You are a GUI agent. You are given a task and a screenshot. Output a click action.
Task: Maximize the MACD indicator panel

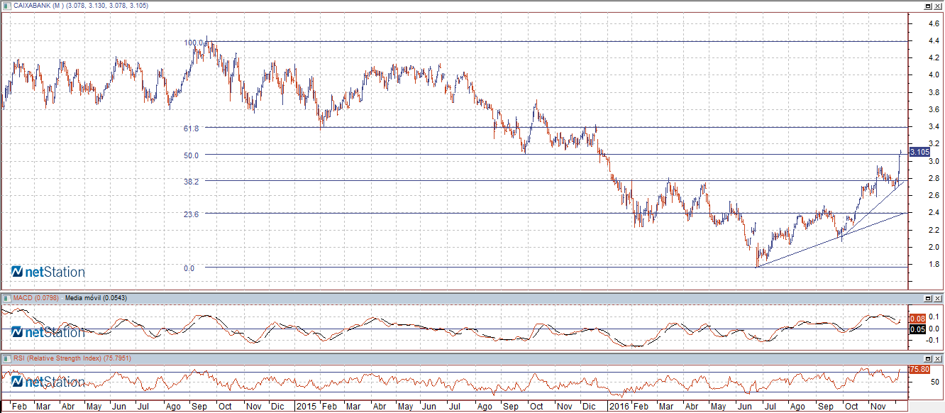coord(927,298)
